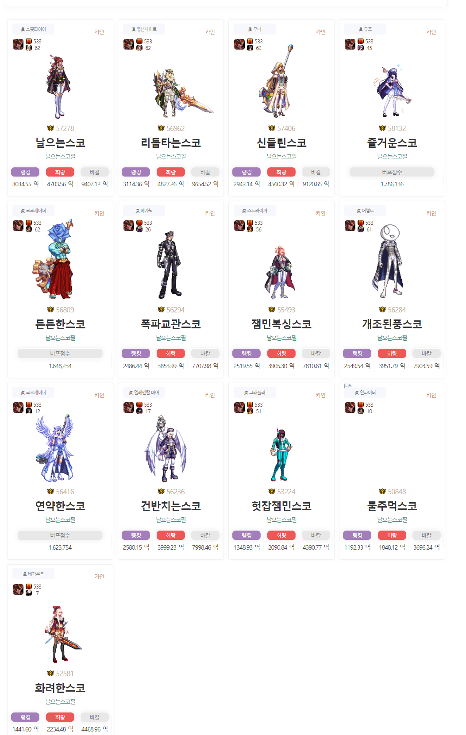
Task: Click the fame crest icon beside 58132
Action: [x=382, y=128]
